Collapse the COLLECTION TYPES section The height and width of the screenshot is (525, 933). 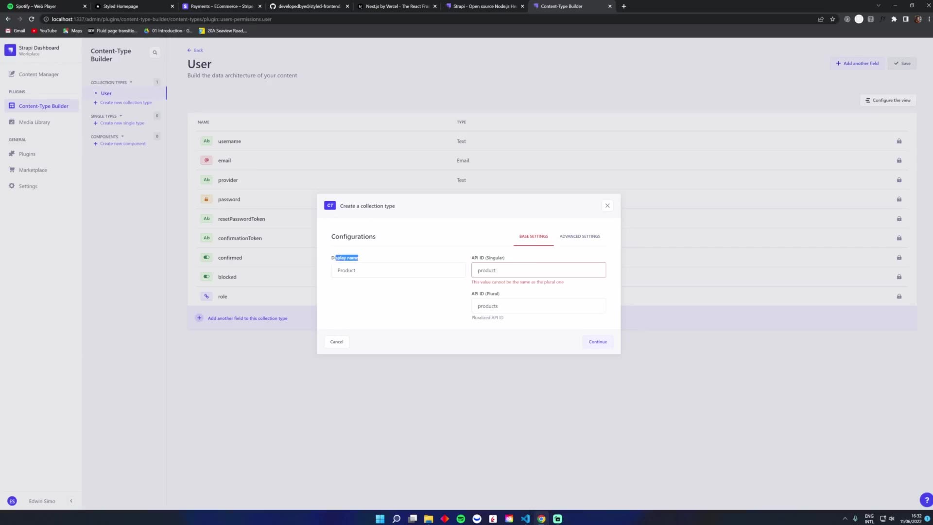coord(130,82)
